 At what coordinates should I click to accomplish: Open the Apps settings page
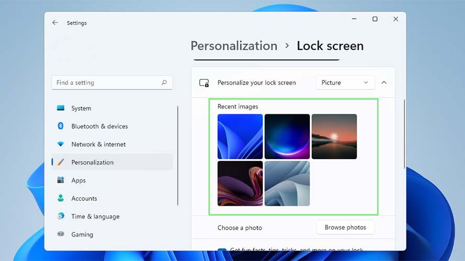(112, 180)
